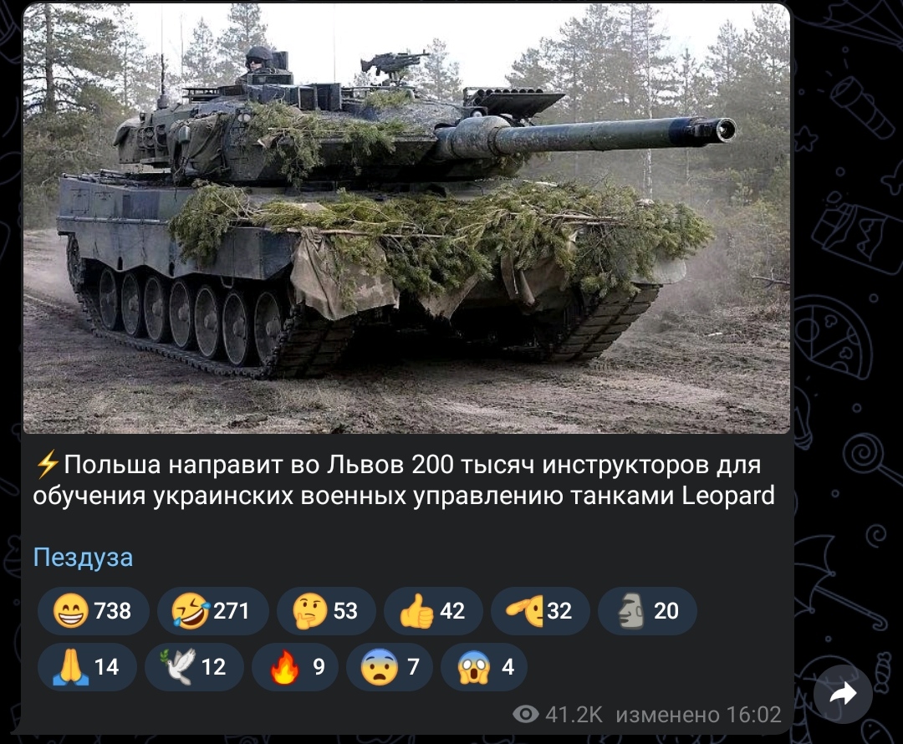Select the thinking face reaction 53
This screenshot has height=744, width=903.
[x=327, y=611]
